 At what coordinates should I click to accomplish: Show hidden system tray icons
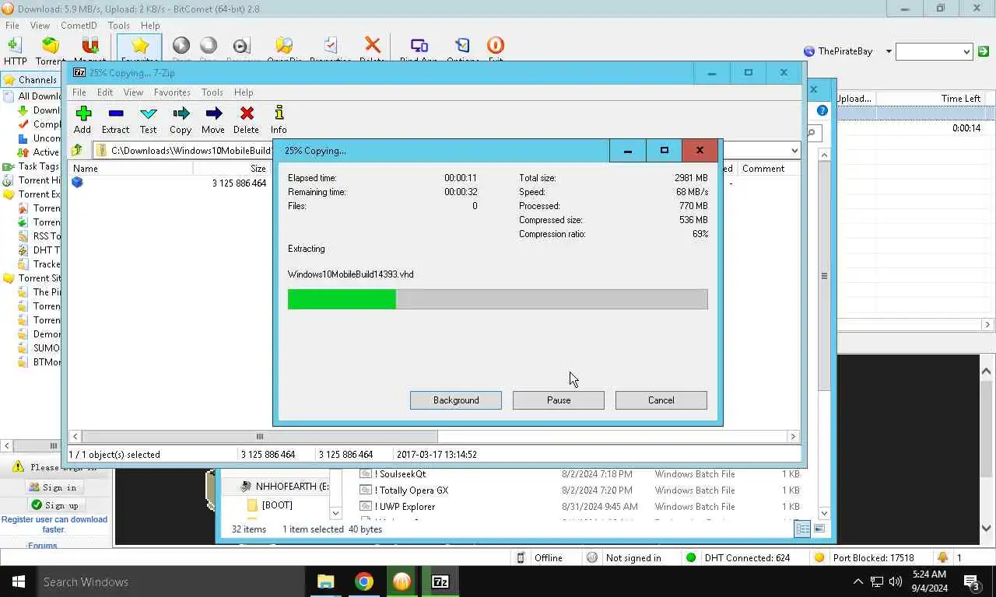pyautogui.click(x=858, y=581)
